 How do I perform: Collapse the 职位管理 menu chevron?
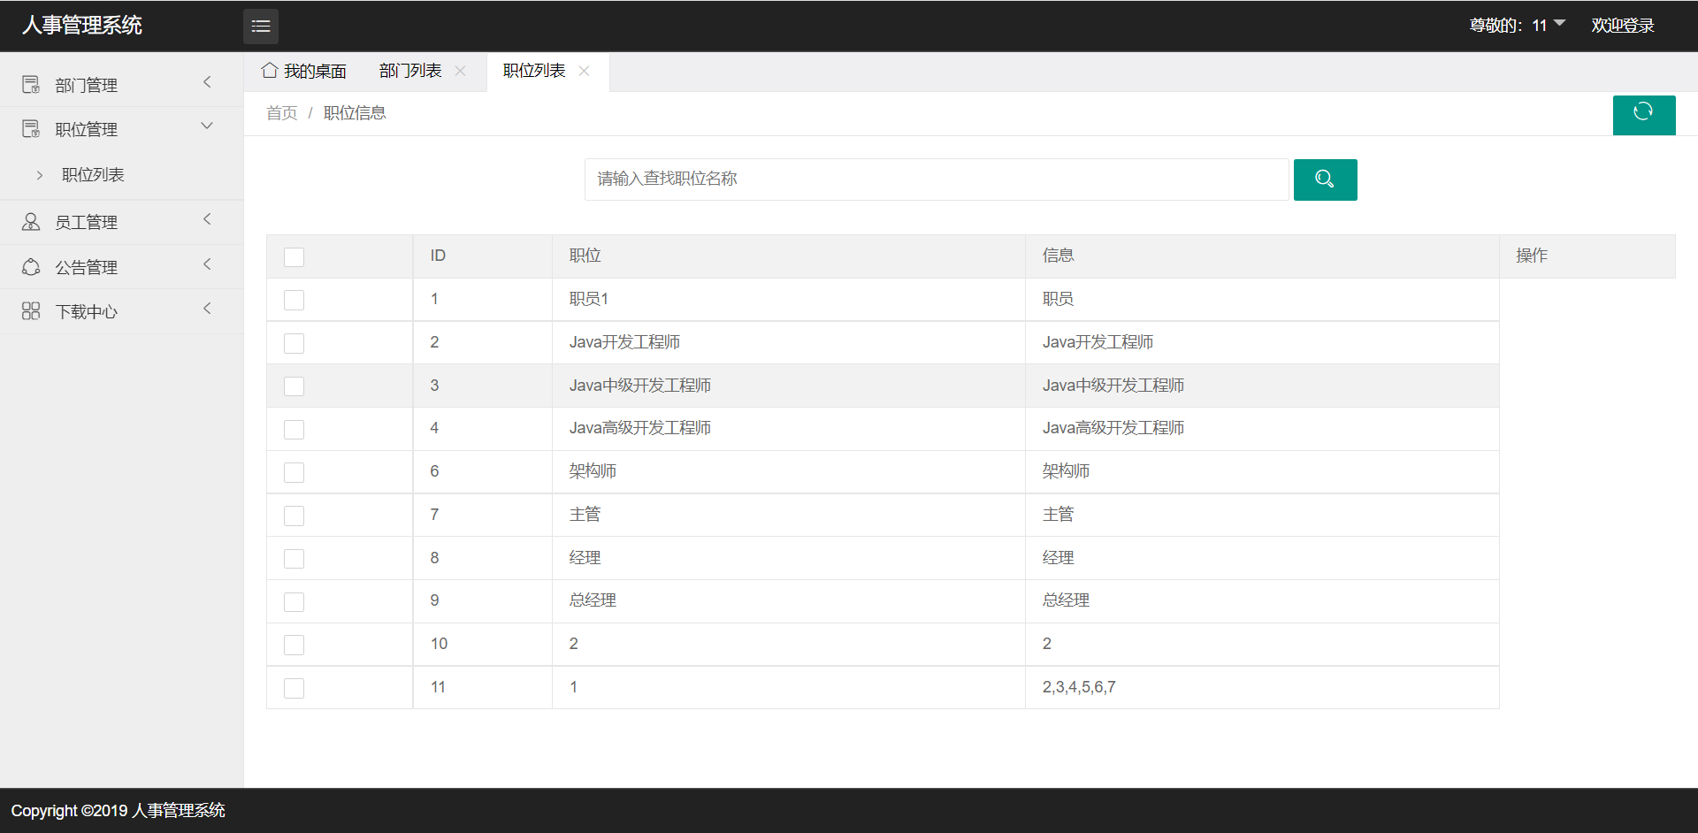pos(207,126)
